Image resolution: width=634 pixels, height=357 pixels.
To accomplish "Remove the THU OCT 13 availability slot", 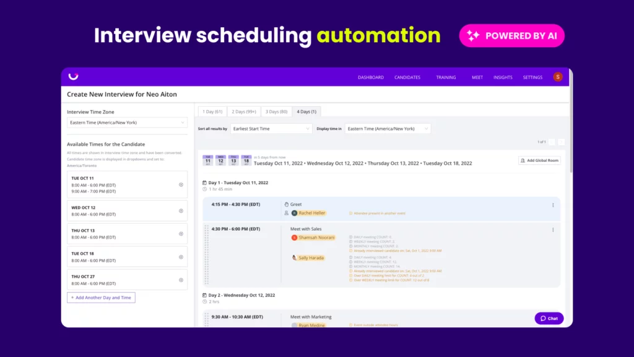I will (181, 234).
